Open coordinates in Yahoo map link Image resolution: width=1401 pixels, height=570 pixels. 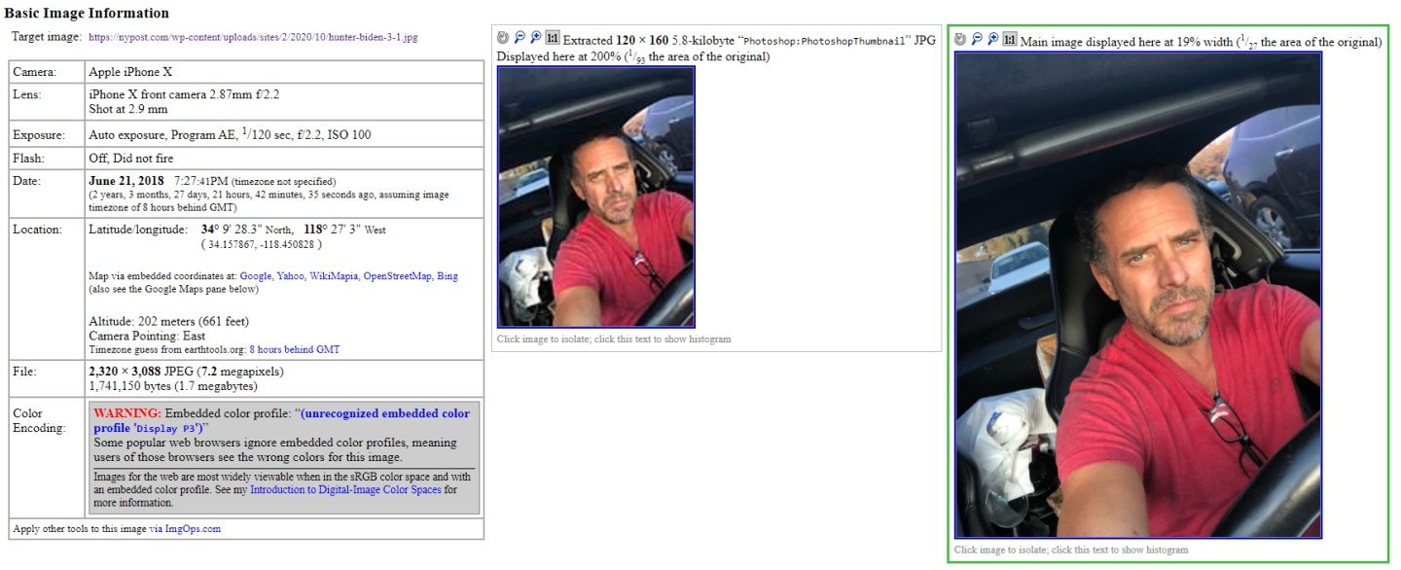291,276
